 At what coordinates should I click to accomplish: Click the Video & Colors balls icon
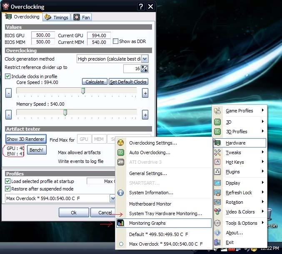click(217, 212)
